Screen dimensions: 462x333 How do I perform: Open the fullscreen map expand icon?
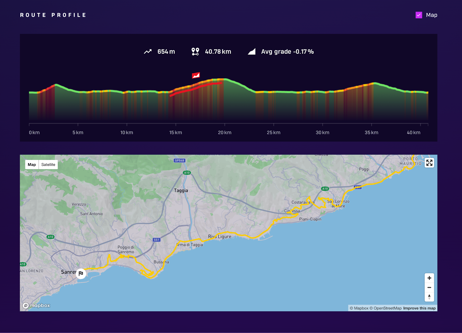(x=429, y=163)
